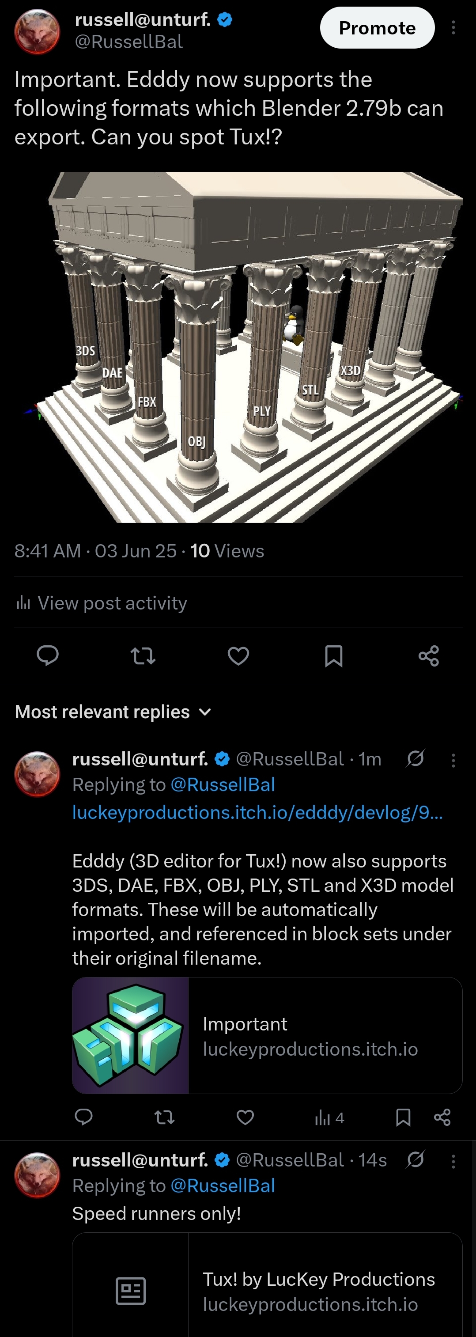476x1337 pixels.
Task: Repost the temple image post
Action: coord(142,655)
